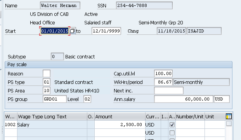Click the WkHrs/period field 86.67

(163, 82)
